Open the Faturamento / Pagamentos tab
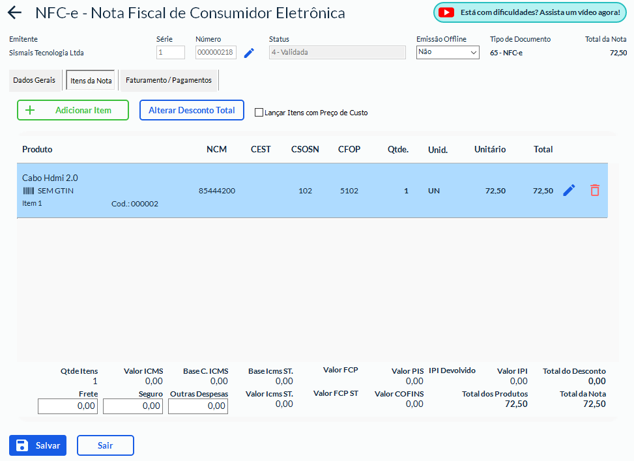Viewport: 634px width, 461px height. pos(169,80)
